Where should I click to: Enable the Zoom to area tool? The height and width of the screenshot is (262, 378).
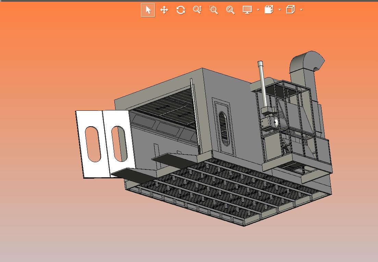tap(214, 10)
